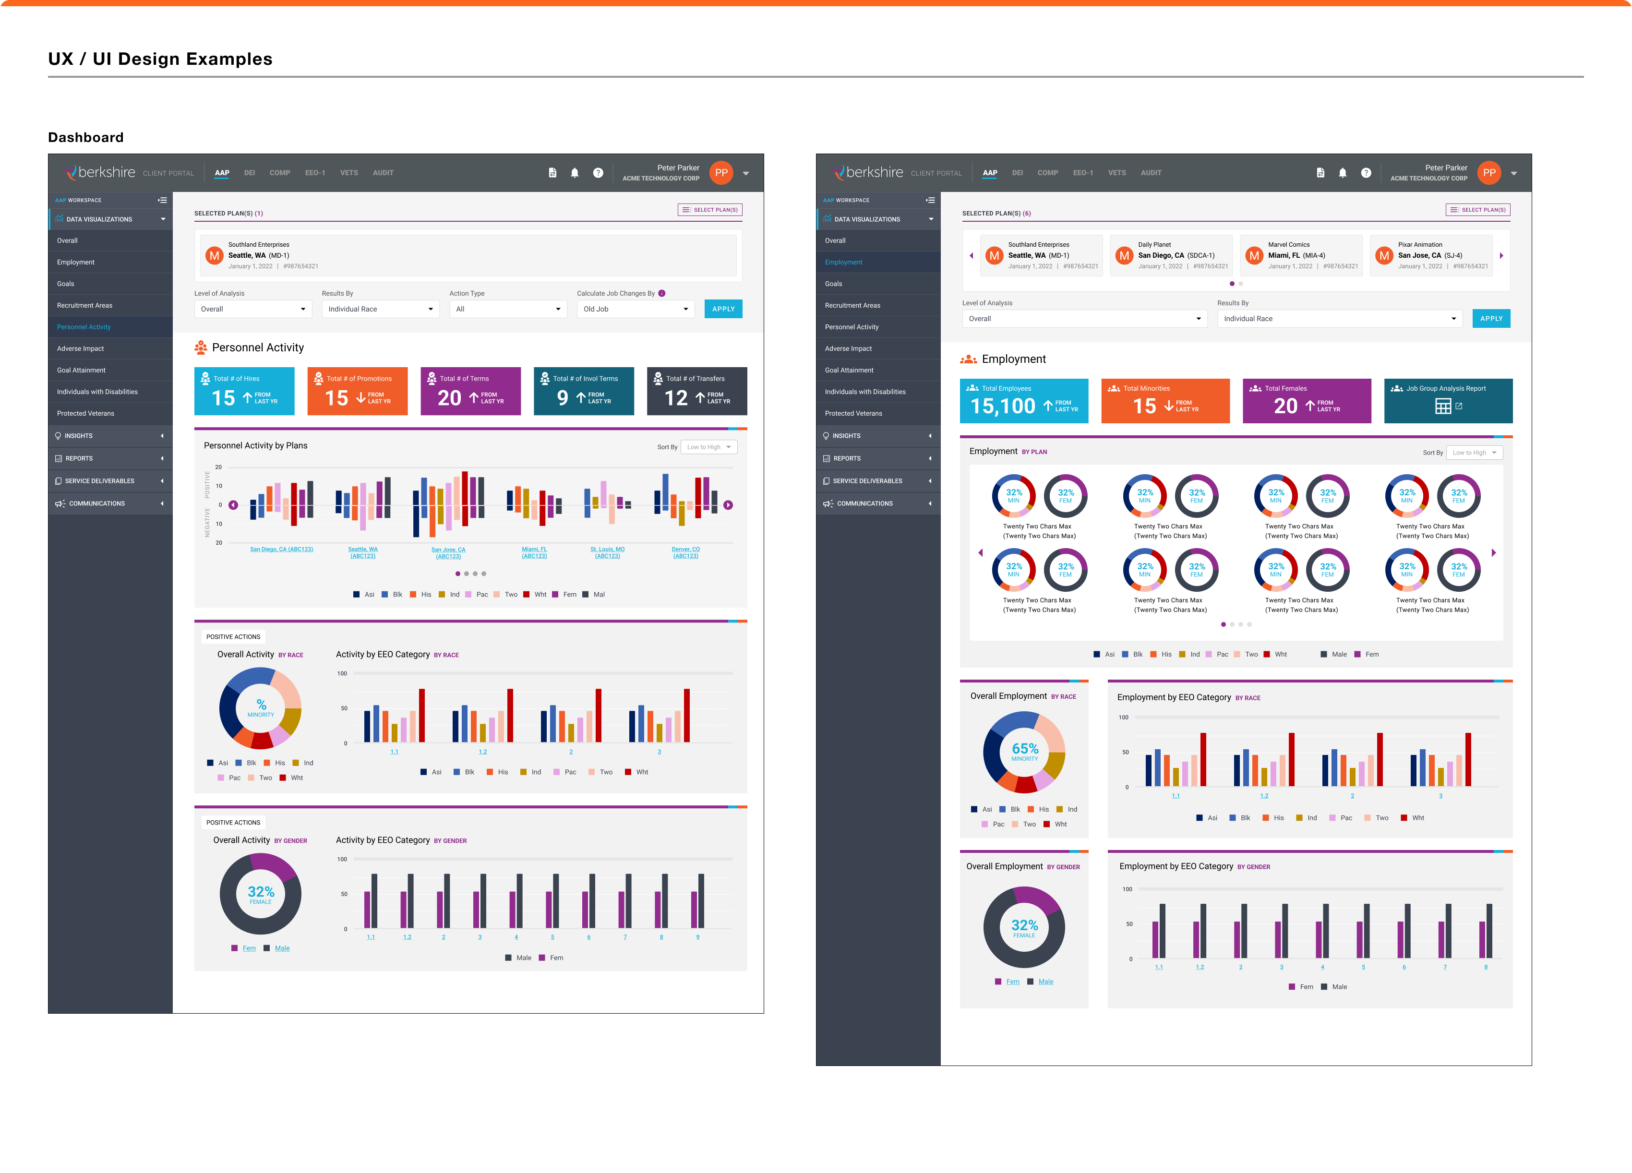The image size is (1632, 1173).
Task: Open the Action Type dropdown
Action: click(508, 310)
